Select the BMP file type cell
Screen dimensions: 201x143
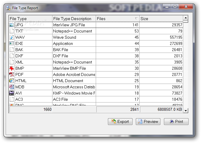33,68
